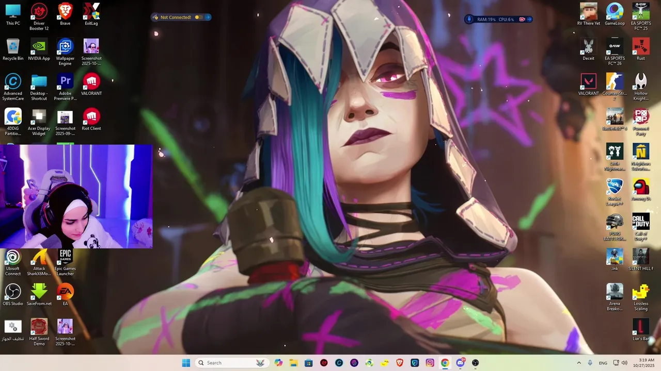661x371 pixels.
Task: Launch EA SPORTS FC 25 icon
Action: [641, 17]
